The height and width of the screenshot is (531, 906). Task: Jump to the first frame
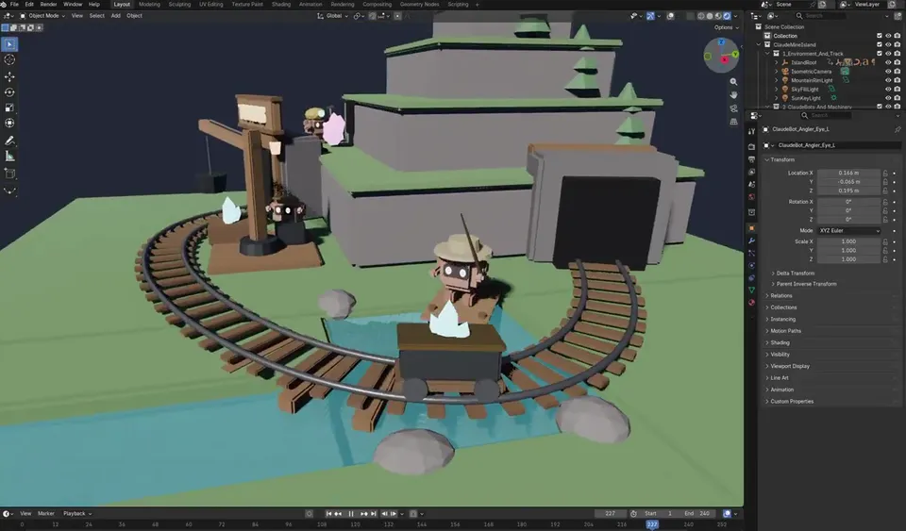click(x=328, y=514)
